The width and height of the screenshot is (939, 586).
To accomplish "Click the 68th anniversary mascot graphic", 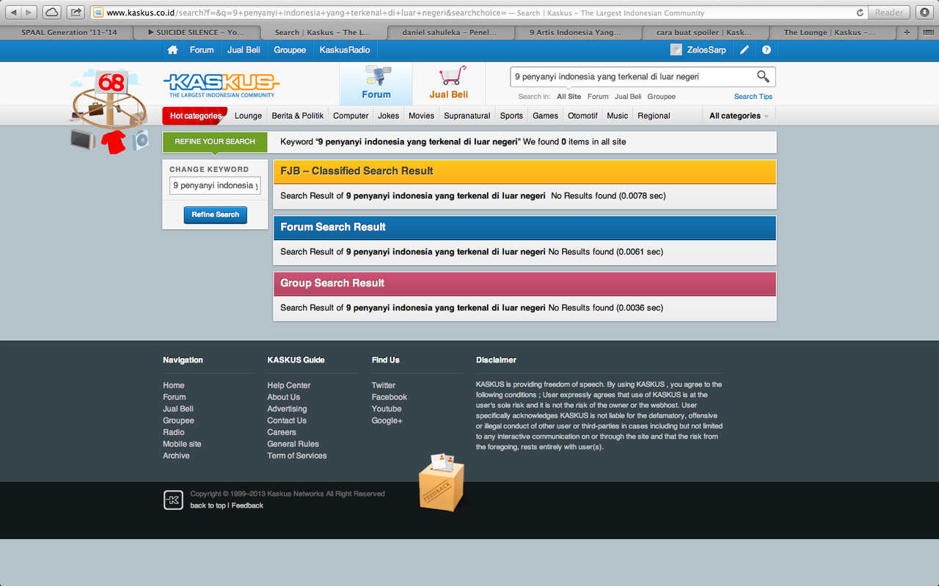I will coord(109,110).
